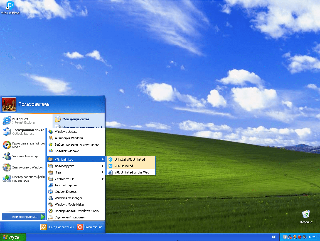Screen dimensions: 320x241
Task: Click the 16:20 clock in the taskbar
Action: [313, 237]
